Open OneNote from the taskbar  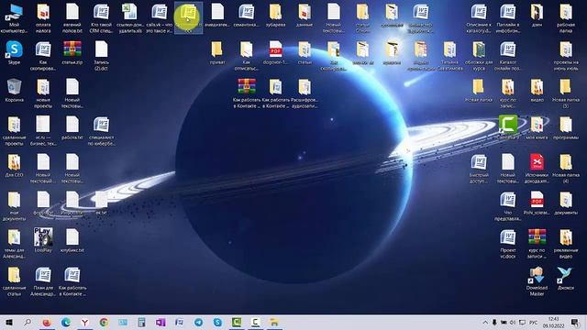tap(161, 322)
